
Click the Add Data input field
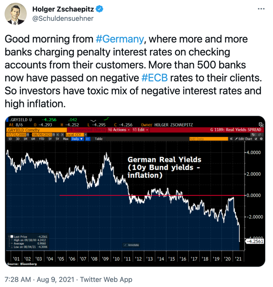click(x=208, y=139)
